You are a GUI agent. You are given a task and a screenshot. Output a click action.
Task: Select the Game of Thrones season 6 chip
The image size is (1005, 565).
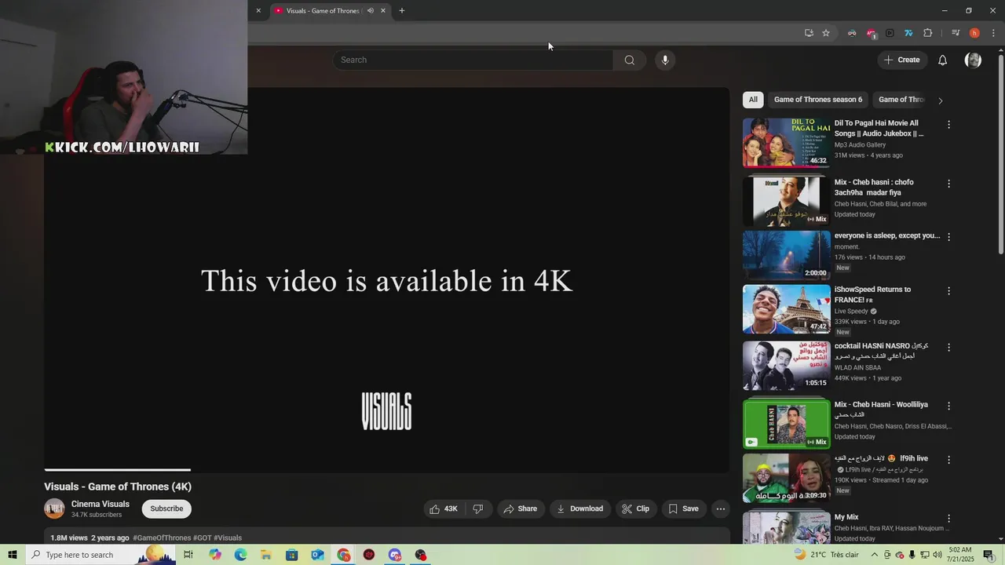818,100
